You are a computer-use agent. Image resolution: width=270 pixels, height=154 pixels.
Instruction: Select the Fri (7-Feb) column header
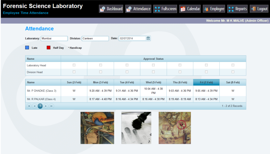(x=206, y=82)
